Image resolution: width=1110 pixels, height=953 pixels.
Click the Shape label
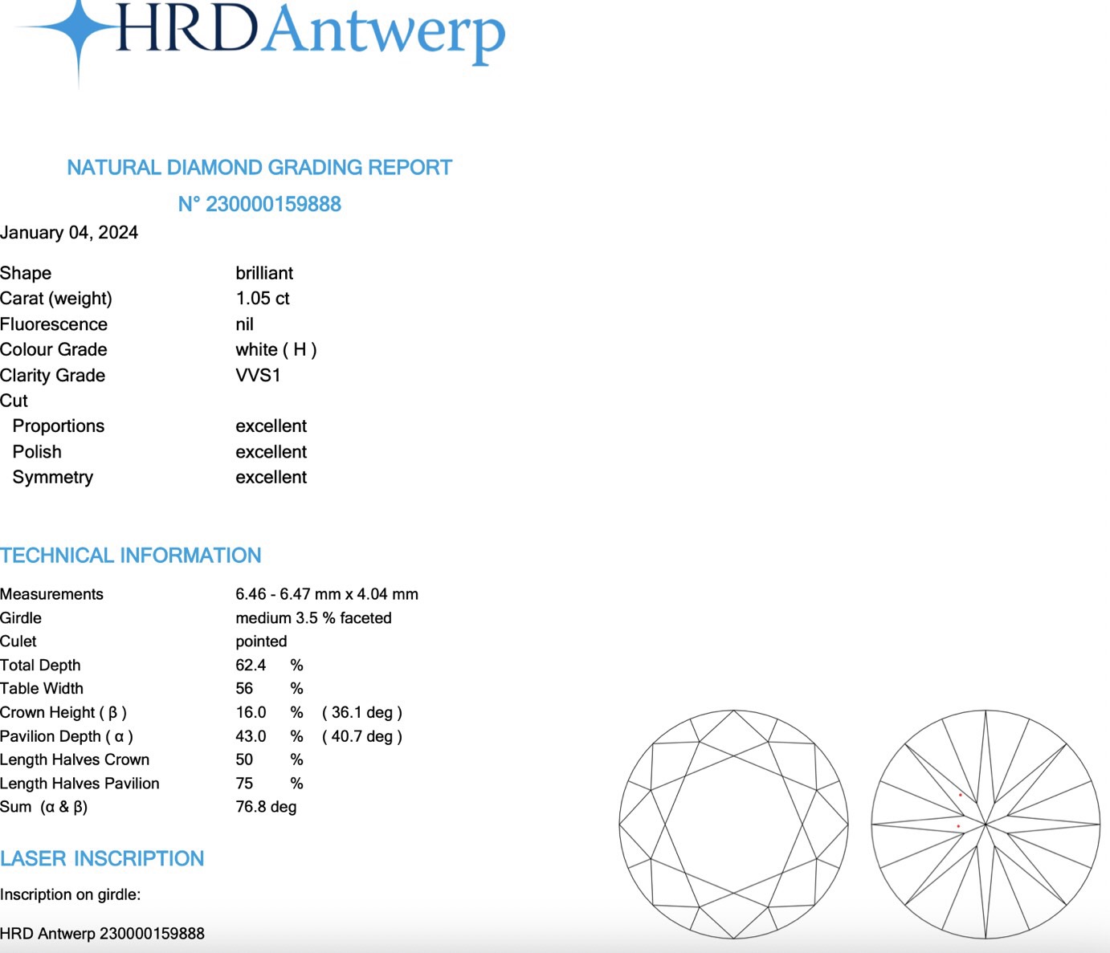(x=26, y=273)
